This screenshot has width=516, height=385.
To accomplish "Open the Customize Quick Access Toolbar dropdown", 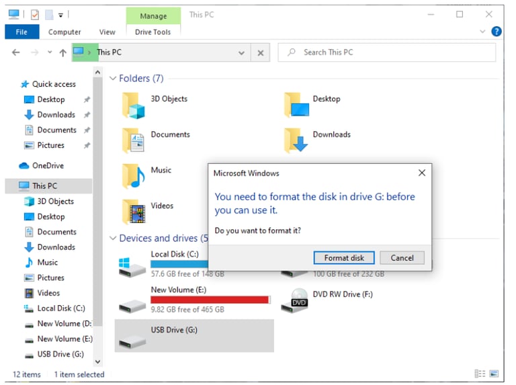I will click(60, 15).
